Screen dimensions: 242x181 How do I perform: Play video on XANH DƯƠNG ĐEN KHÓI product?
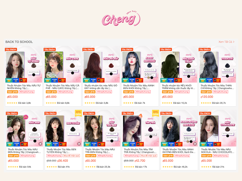[x=195, y=144]
